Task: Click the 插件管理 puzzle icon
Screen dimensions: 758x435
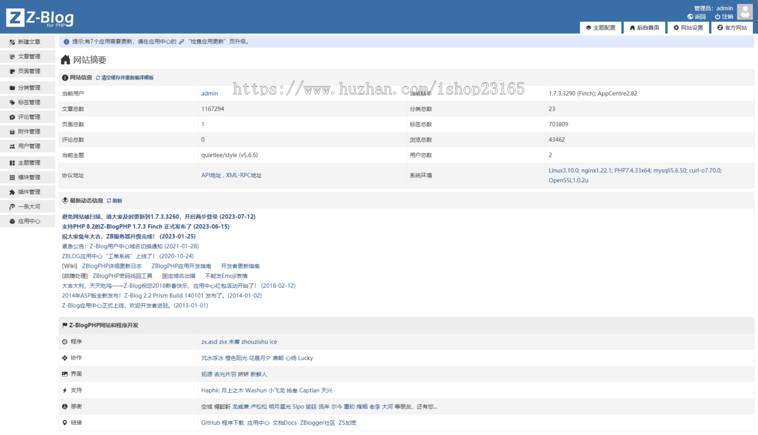Action: pyautogui.click(x=12, y=192)
